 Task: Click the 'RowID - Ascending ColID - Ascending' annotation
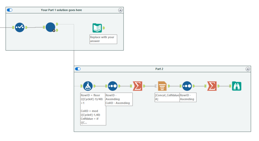(119, 99)
